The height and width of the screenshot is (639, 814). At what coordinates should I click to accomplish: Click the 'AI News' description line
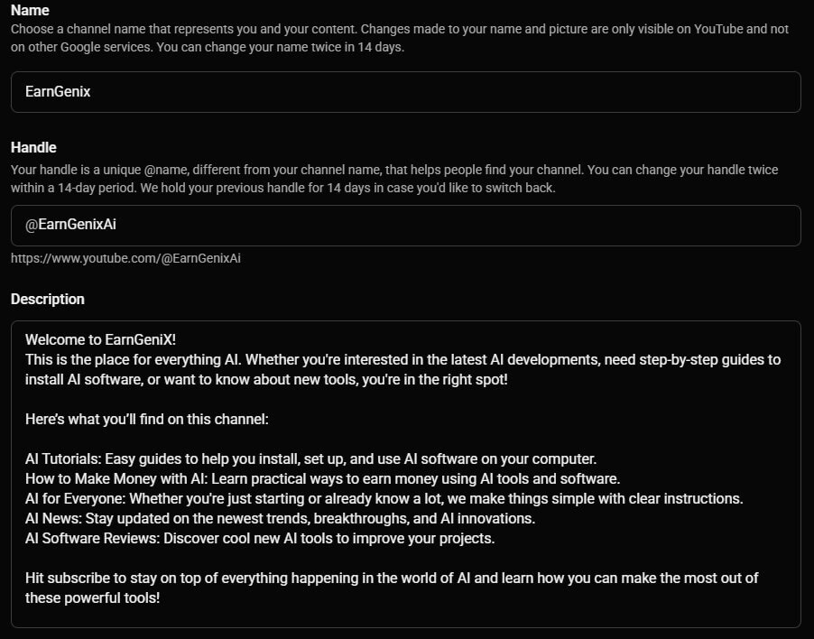click(x=281, y=518)
